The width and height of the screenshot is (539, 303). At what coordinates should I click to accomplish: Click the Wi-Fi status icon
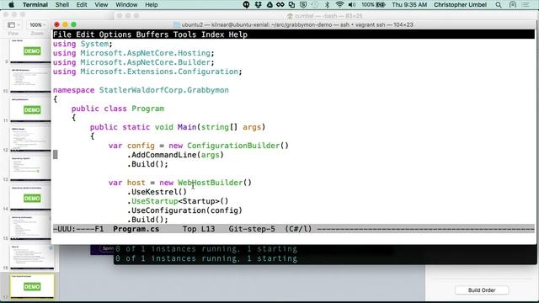point(339,5)
